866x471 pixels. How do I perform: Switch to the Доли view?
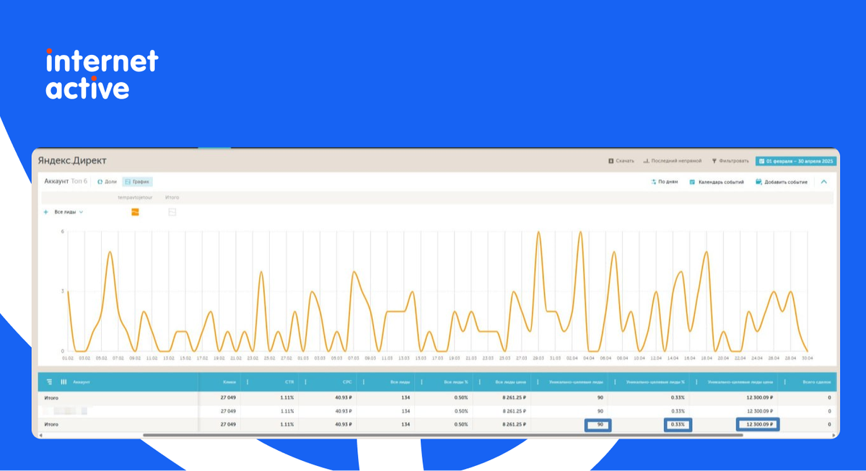pyautogui.click(x=107, y=182)
